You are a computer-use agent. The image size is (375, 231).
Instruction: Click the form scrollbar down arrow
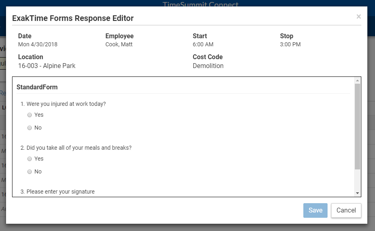[x=357, y=193]
